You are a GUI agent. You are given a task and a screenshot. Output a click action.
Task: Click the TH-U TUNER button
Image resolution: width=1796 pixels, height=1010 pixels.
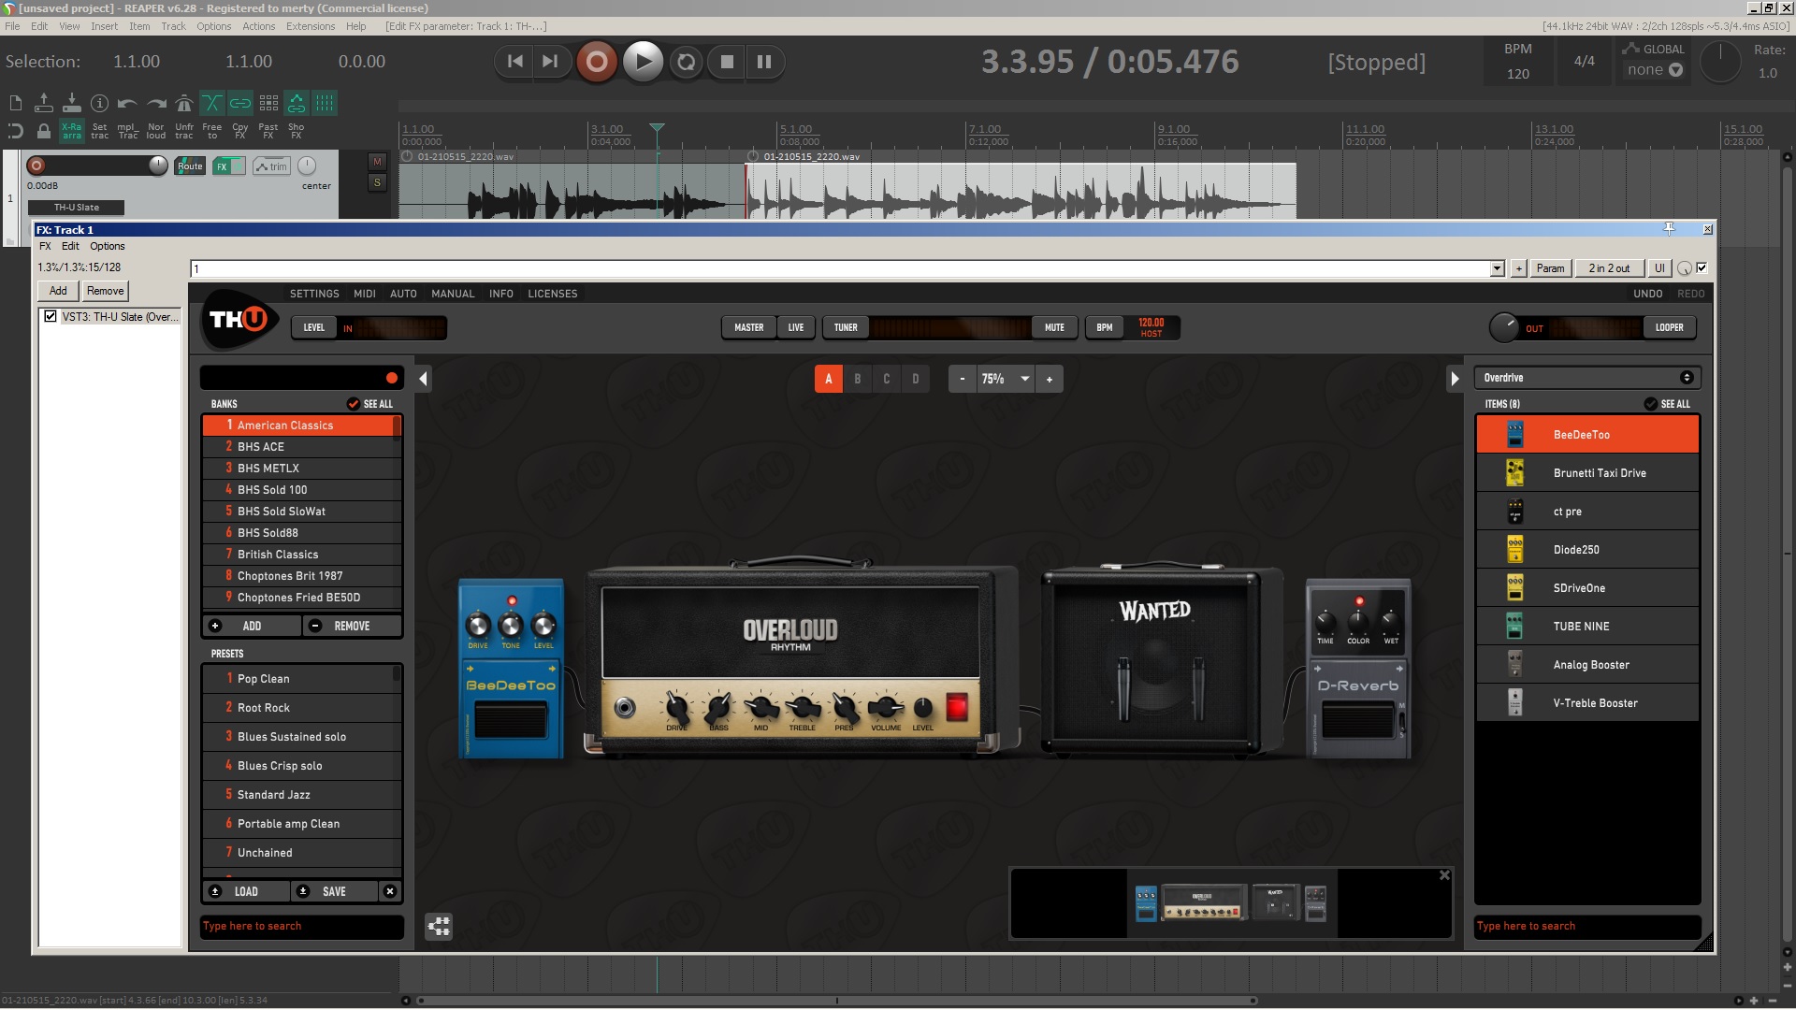pos(846,327)
